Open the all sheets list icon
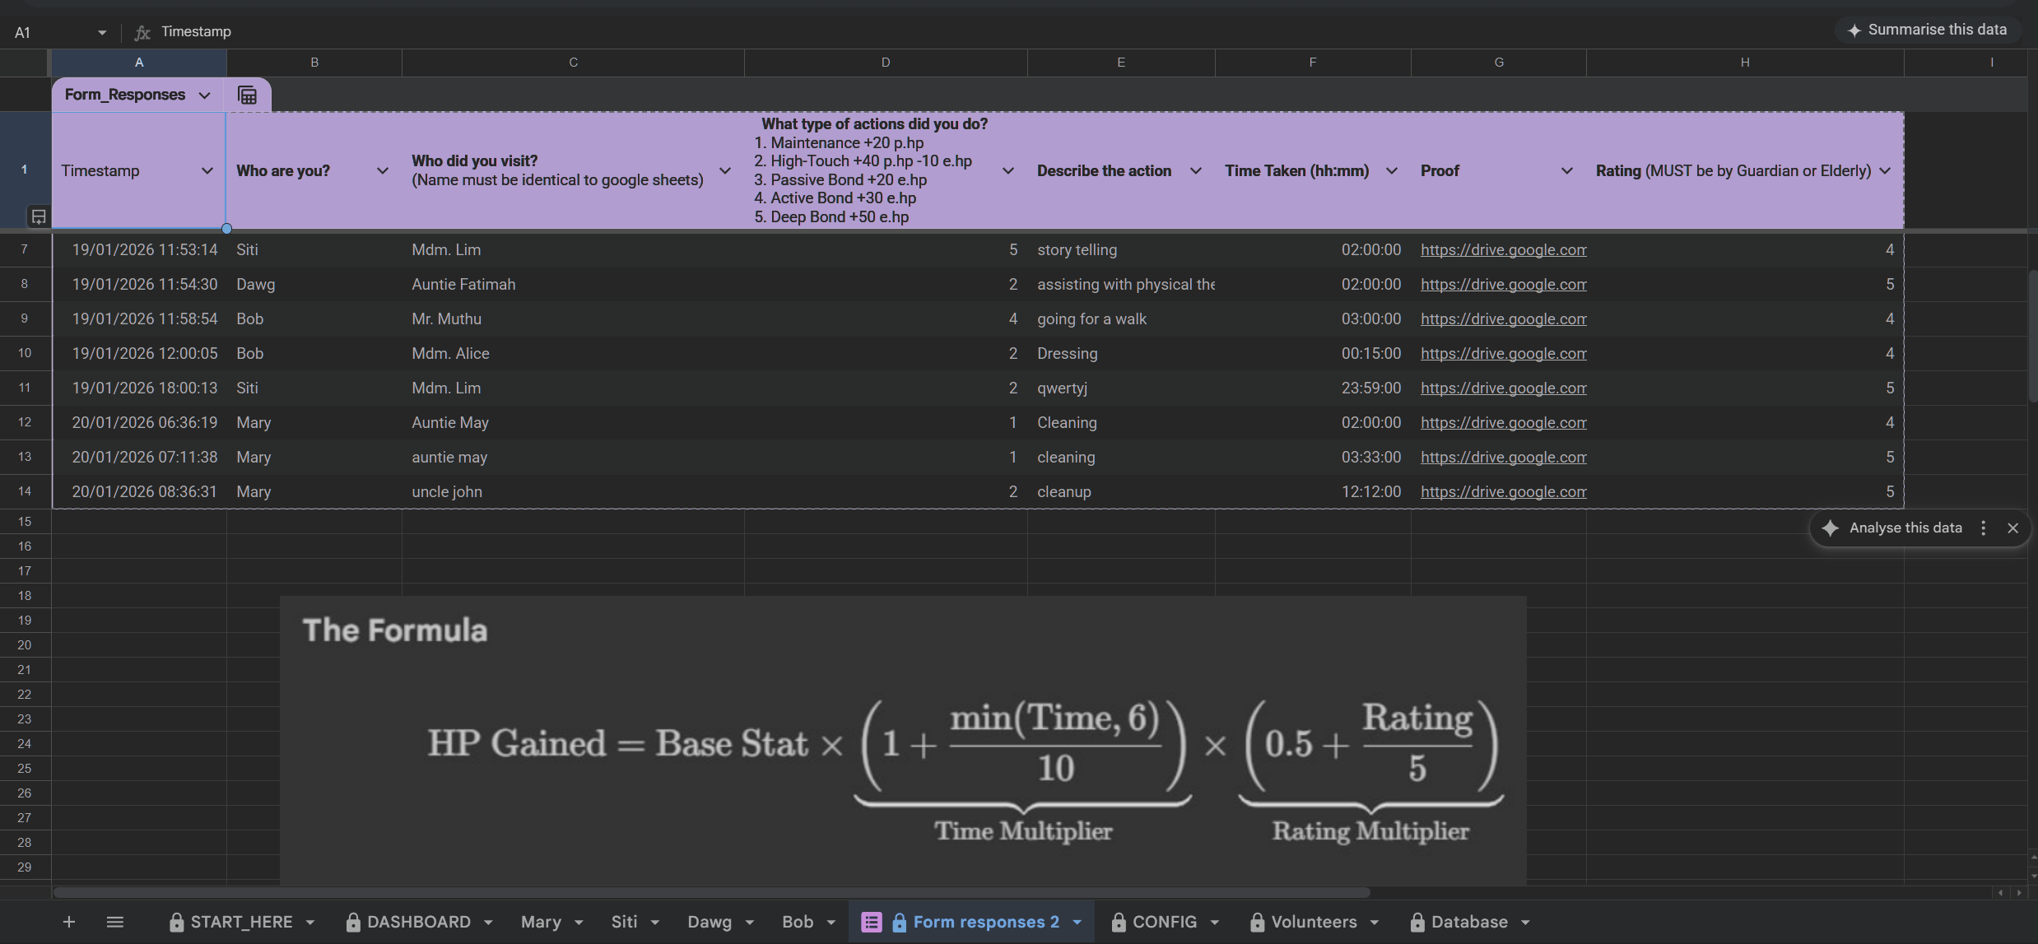 [115, 922]
